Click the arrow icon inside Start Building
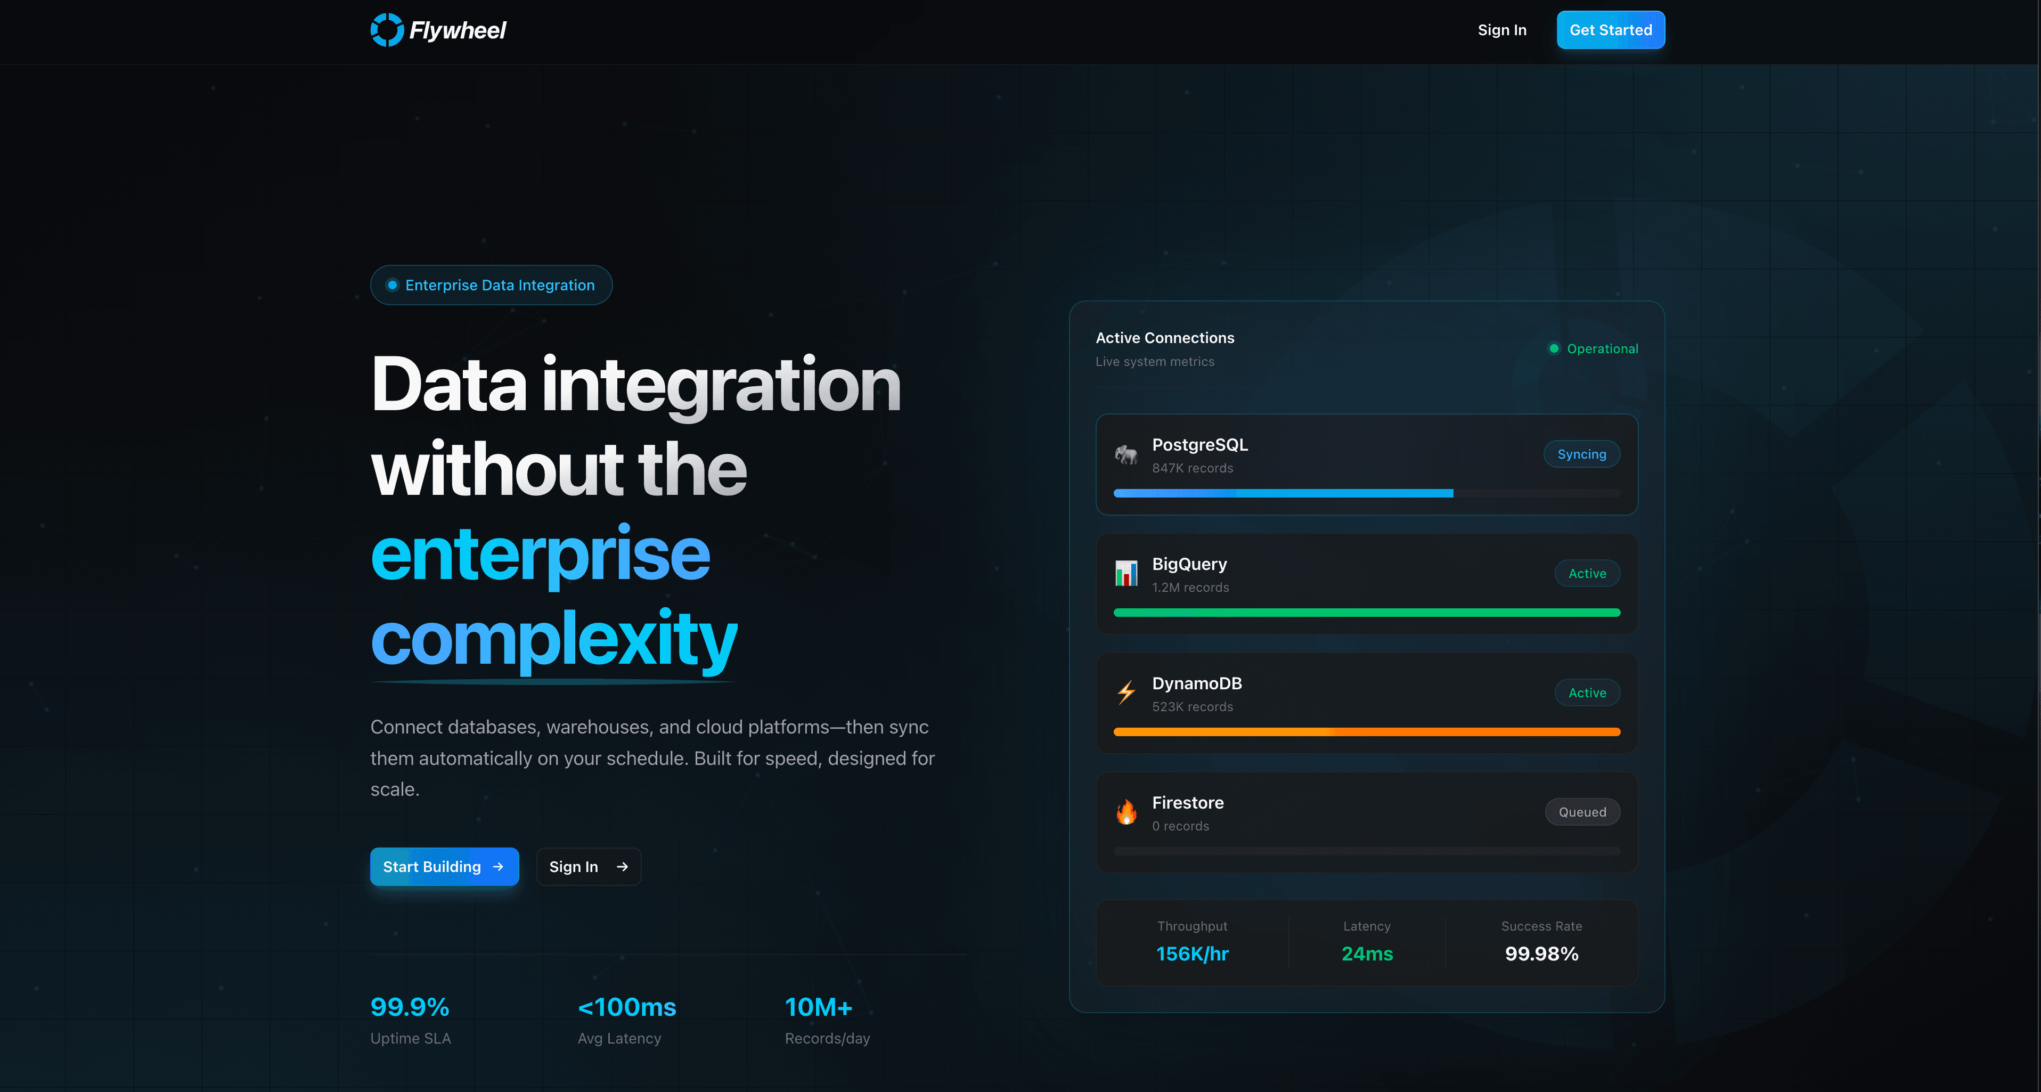The height and width of the screenshot is (1092, 2041). 499,866
